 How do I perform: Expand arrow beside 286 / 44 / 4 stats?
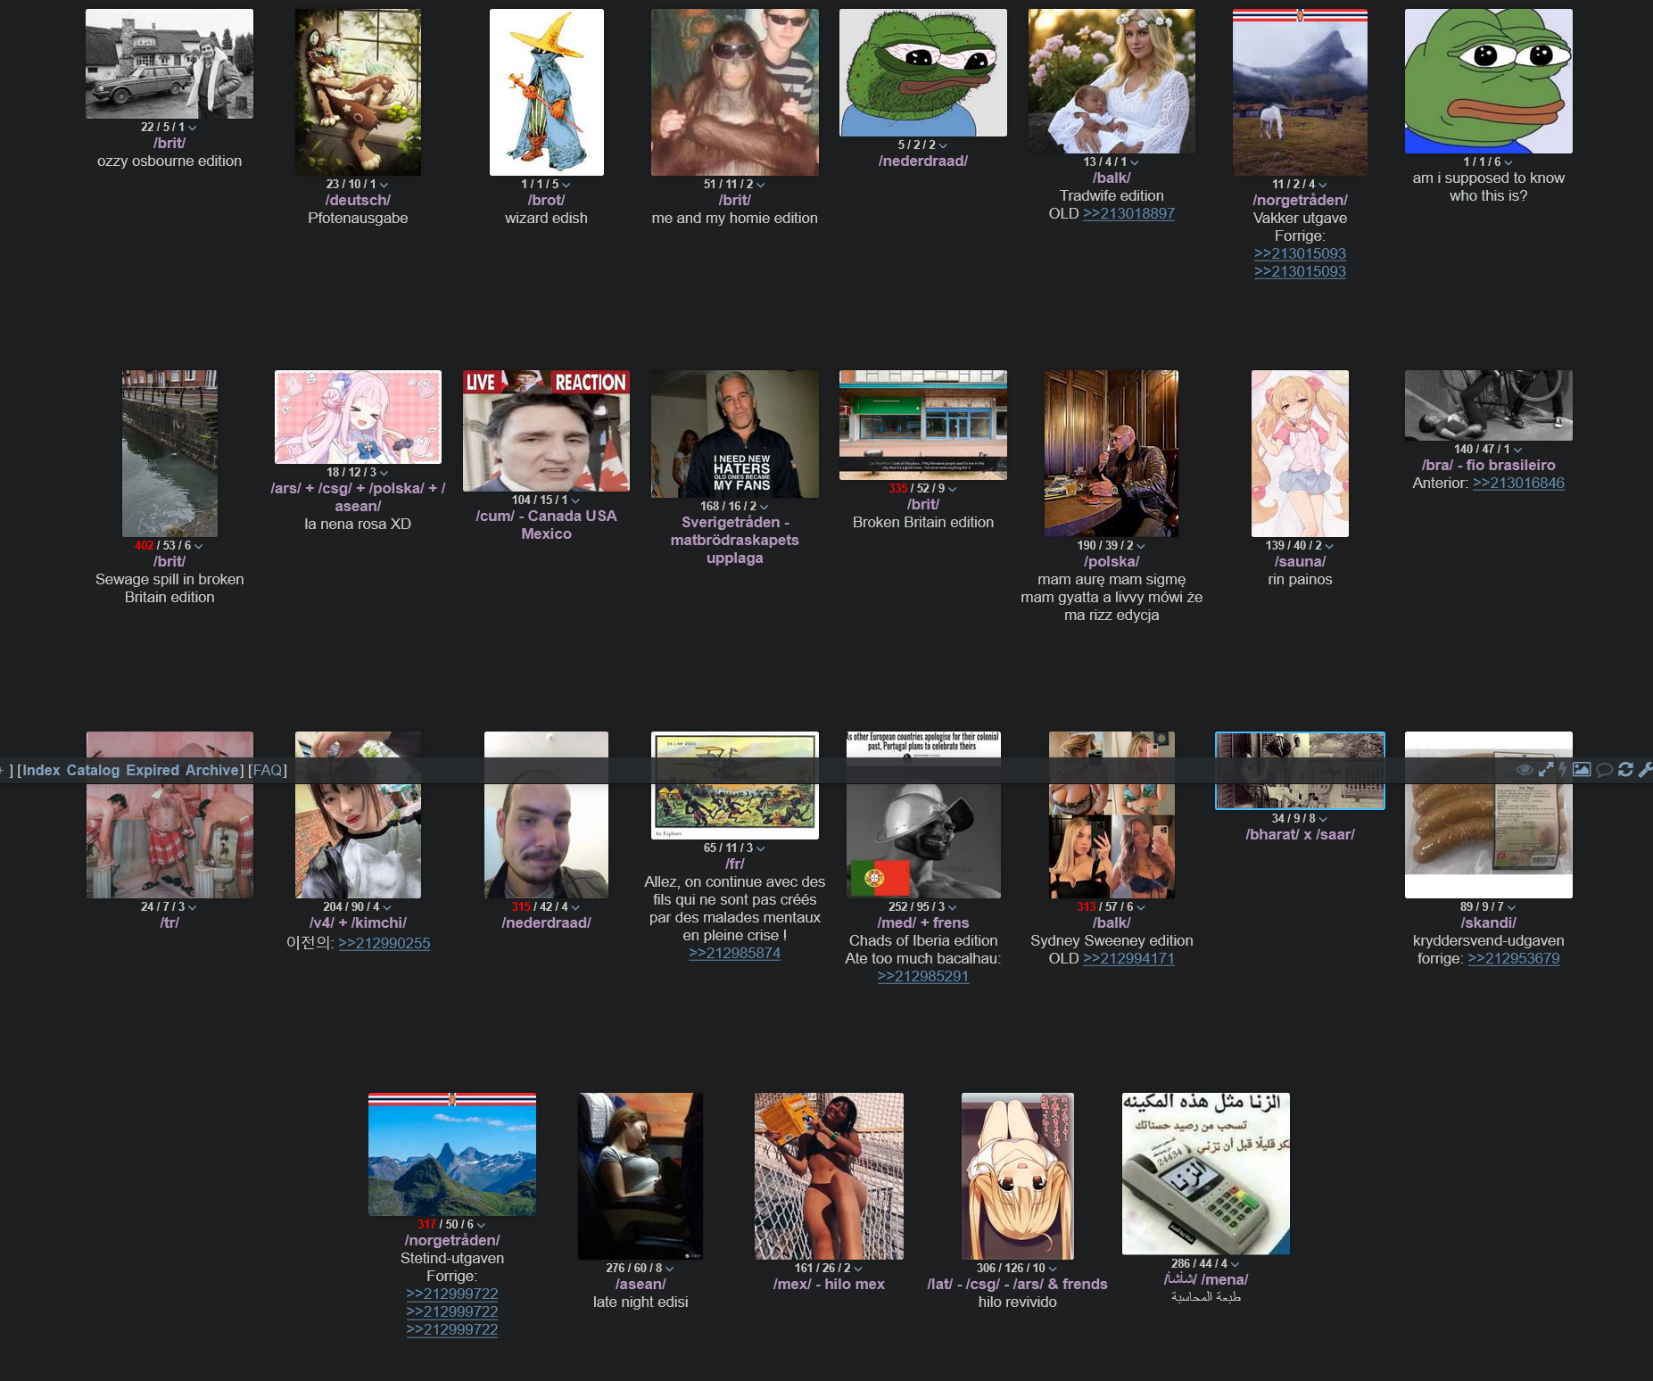(1235, 1264)
